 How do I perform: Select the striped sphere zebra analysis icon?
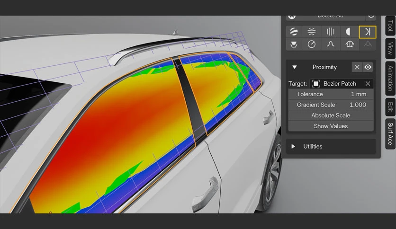pyautogui.click(x=294, y=32)
